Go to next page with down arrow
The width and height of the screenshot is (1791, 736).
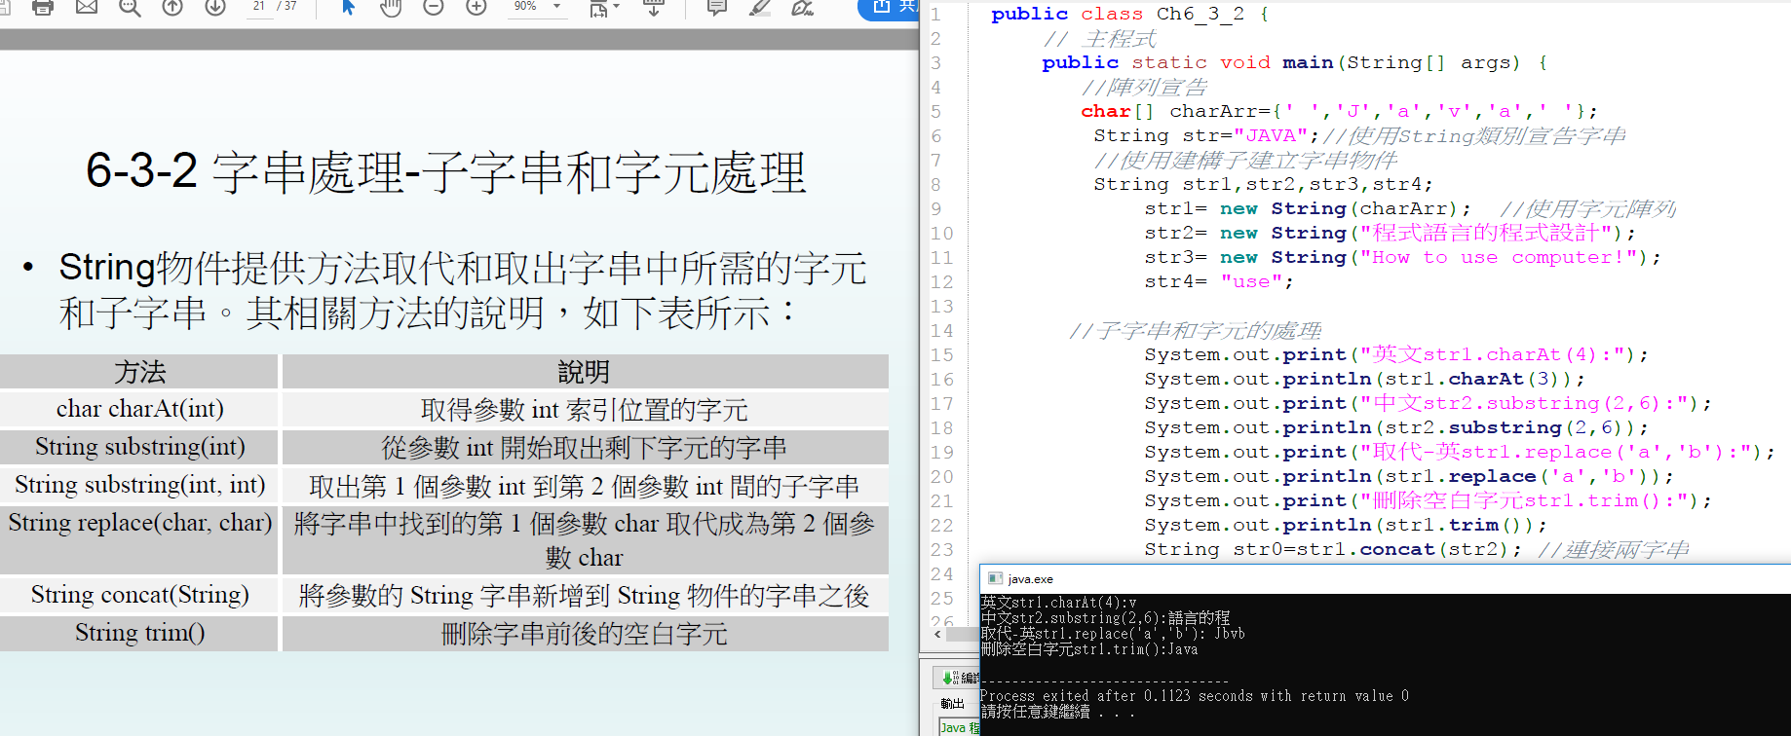point(215,8)
